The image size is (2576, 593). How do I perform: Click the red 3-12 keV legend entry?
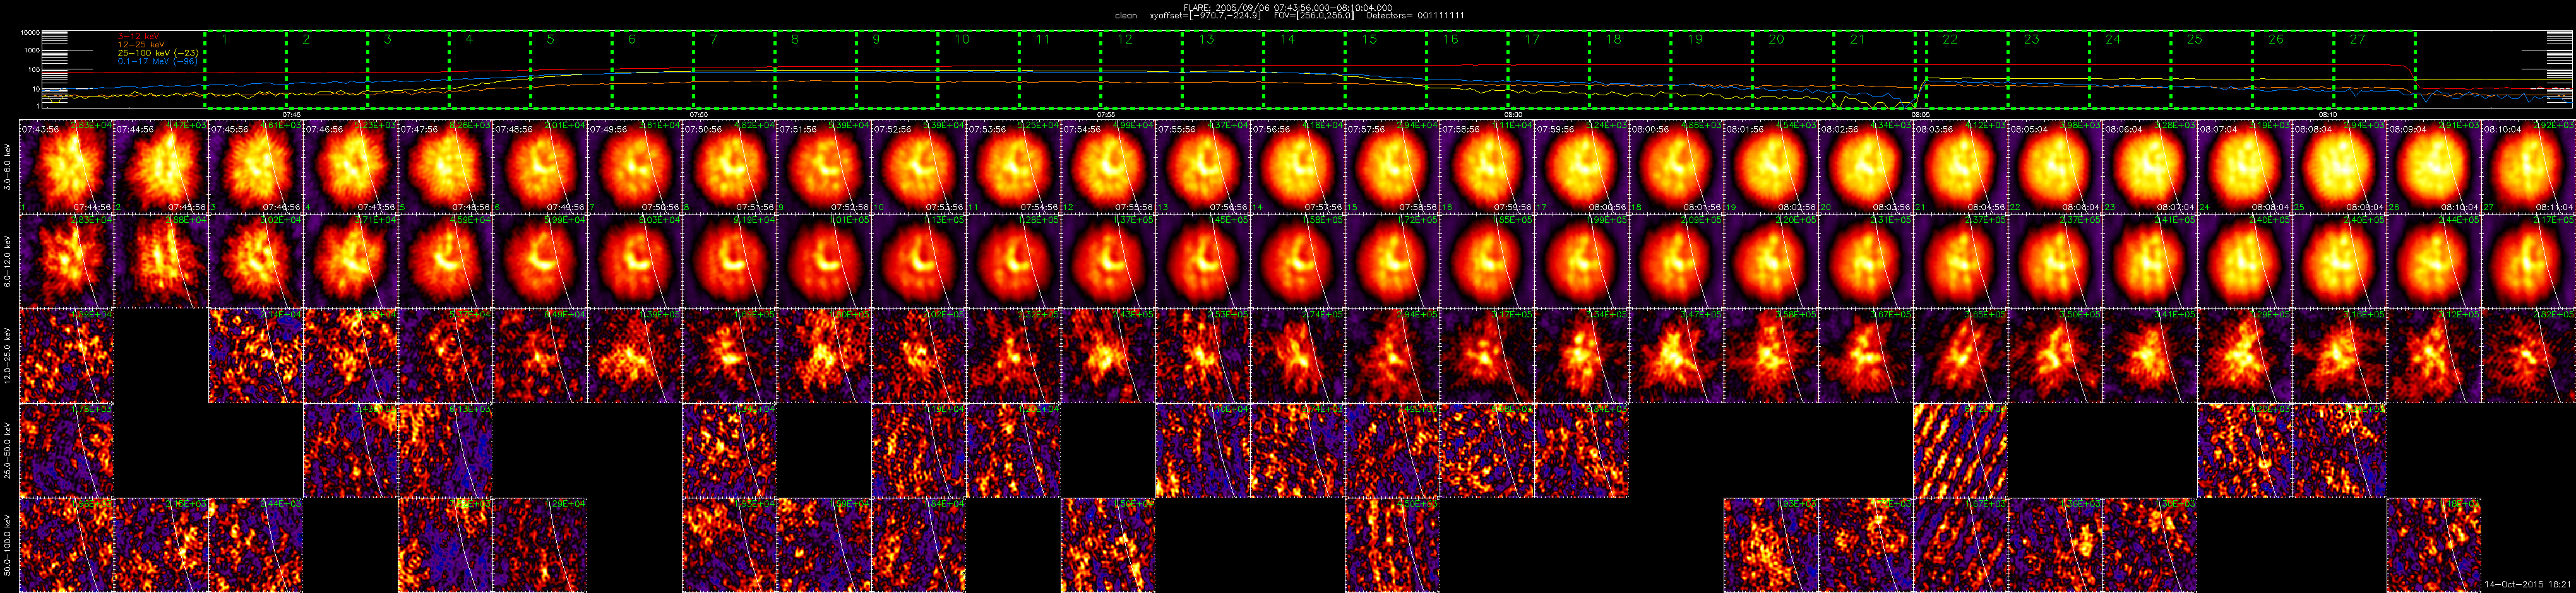coord(138,36)
